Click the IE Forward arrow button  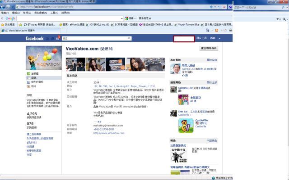tap(8, 7)
